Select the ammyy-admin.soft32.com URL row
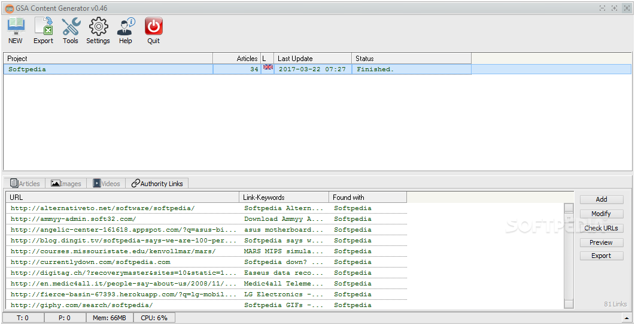 [x=206, y=219]
